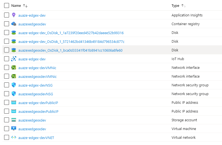The image size is (222, 145).
Task: Click the Virtual network icon
Action: 14,137
